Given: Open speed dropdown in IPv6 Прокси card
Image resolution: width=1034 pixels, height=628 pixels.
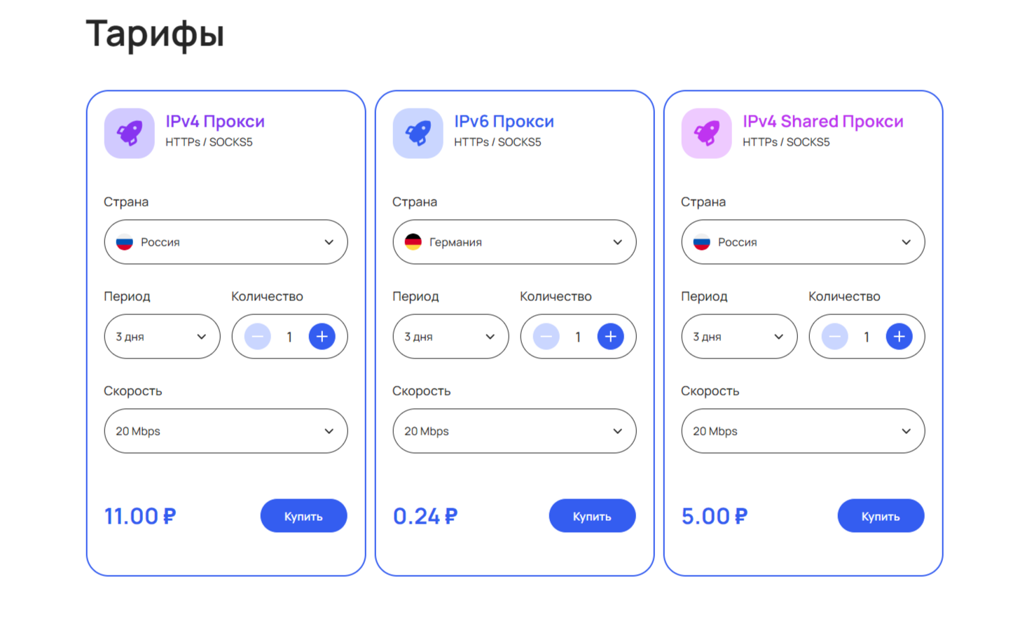Looking at the screenshot, I should (x=514, y=431).
